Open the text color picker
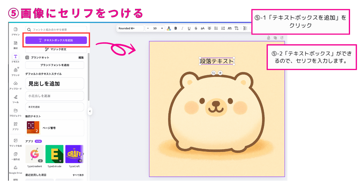The width and height of the screenshot is (364, 191). coord(169,28)
